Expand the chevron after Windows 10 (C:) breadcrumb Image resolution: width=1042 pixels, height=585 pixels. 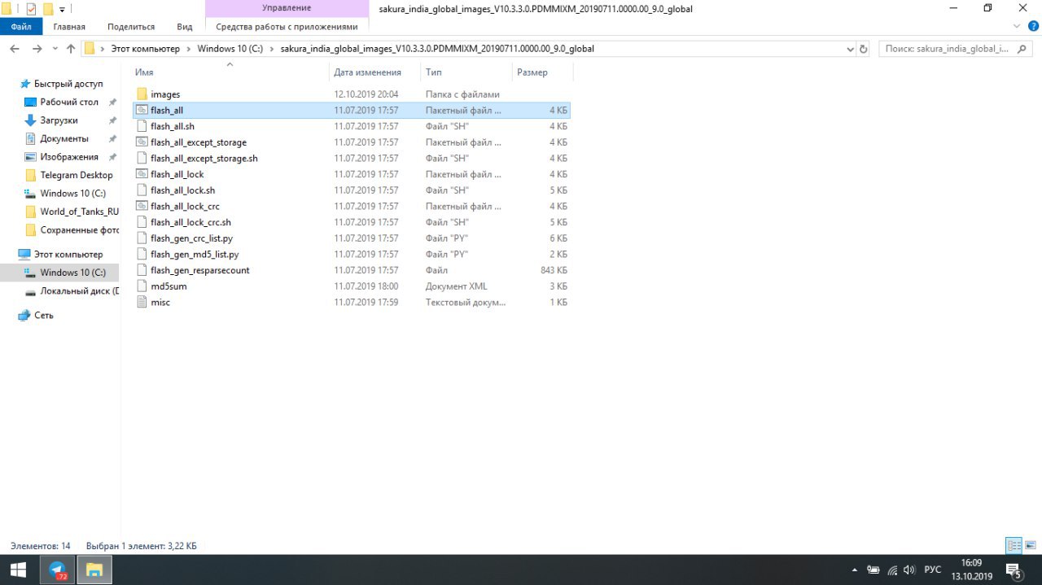(x=272, y=49)
